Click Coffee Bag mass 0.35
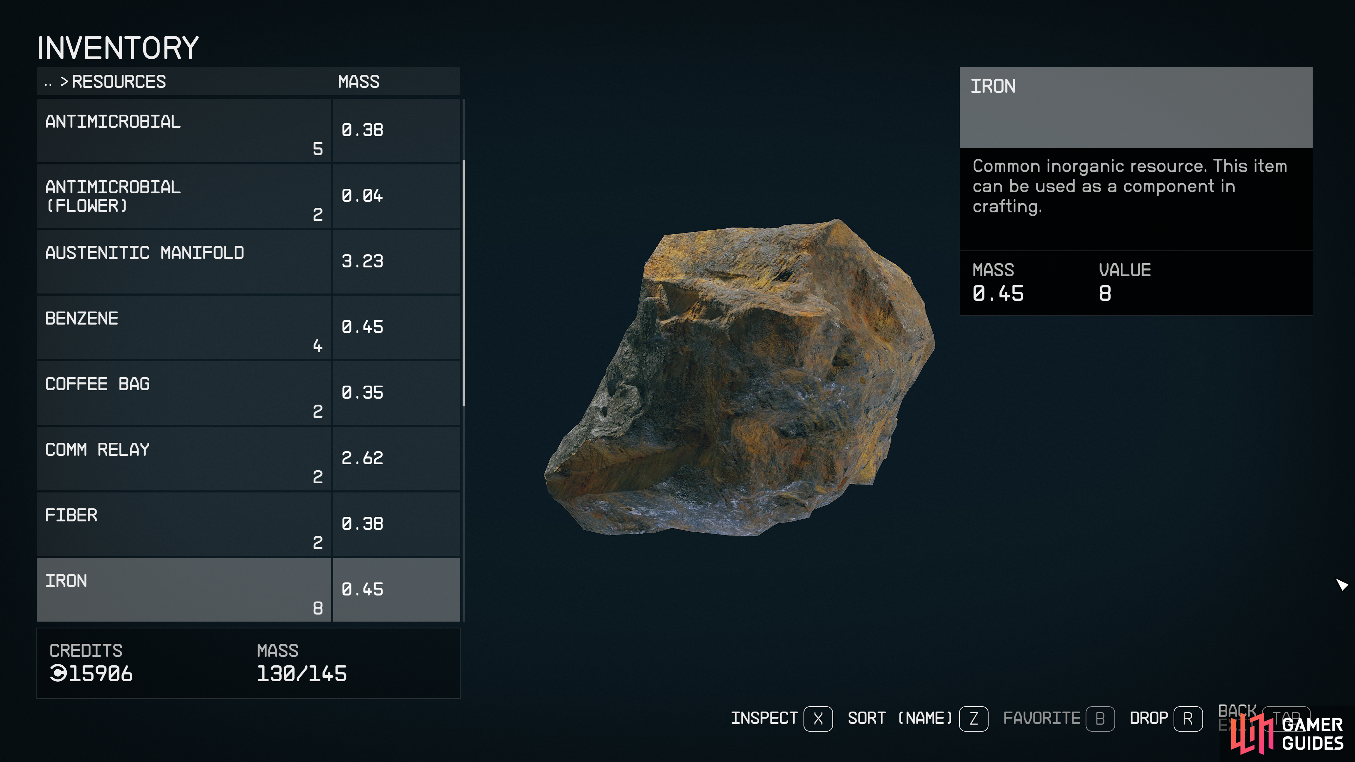Viewport: 1355px width, 762px height. (x=362, y=392)
